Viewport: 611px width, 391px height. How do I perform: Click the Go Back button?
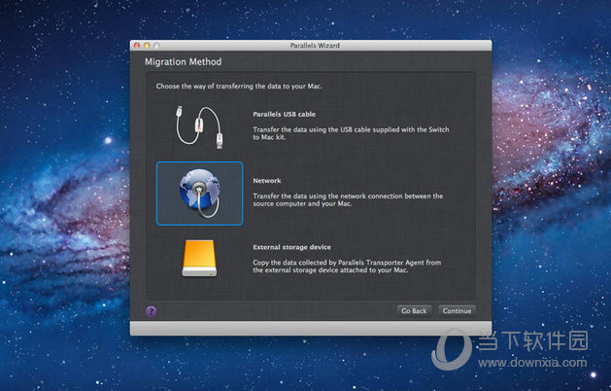click(x=414, y=311)
